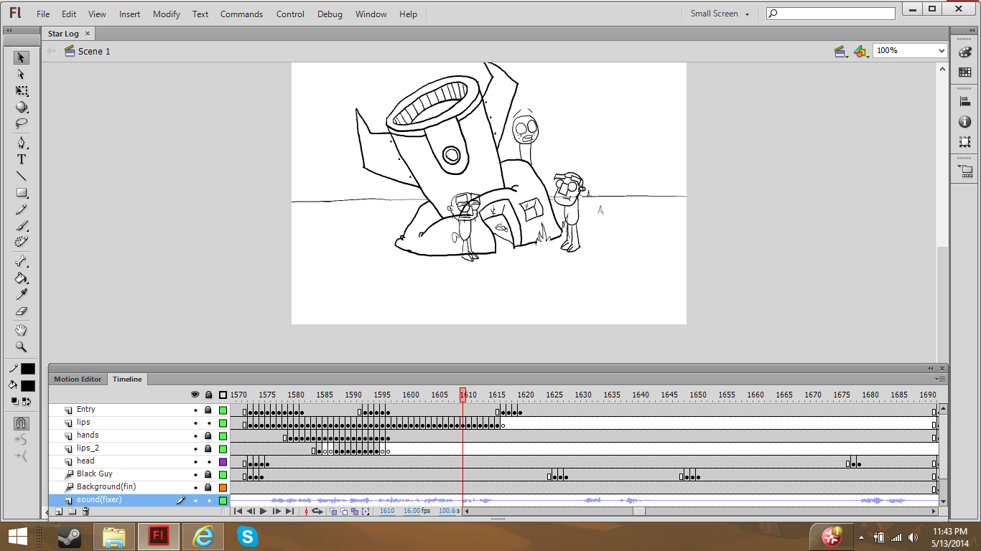The image size is (981, 551).
Task: Click the New Layer icon
Action: coord(59,512)
